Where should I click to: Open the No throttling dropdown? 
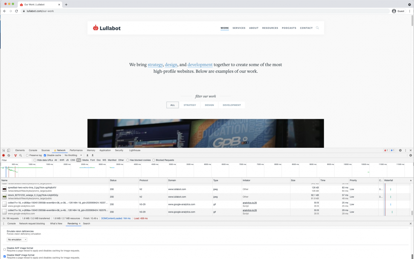[x=73, y=155]
